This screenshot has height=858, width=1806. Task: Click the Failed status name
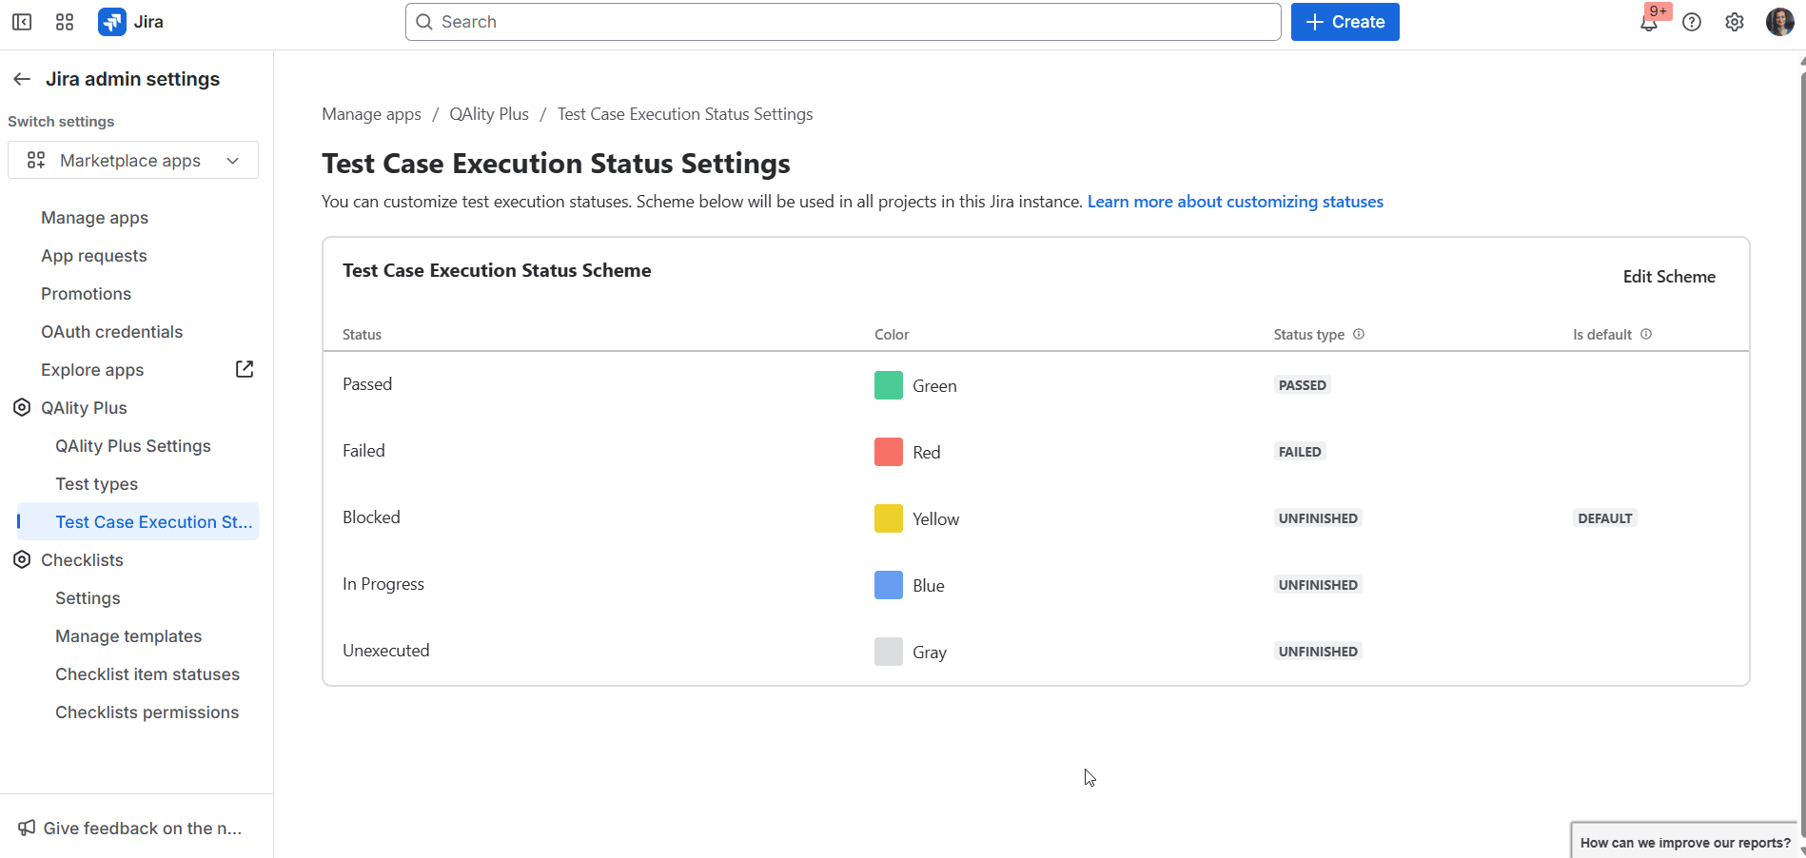(363, 451)
